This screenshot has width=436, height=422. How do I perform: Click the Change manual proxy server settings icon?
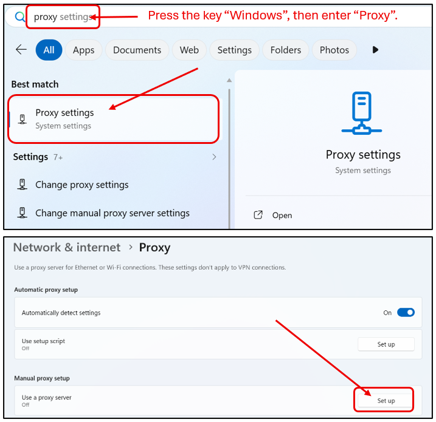22,213
